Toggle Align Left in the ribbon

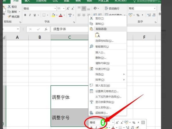pos(79,15)
